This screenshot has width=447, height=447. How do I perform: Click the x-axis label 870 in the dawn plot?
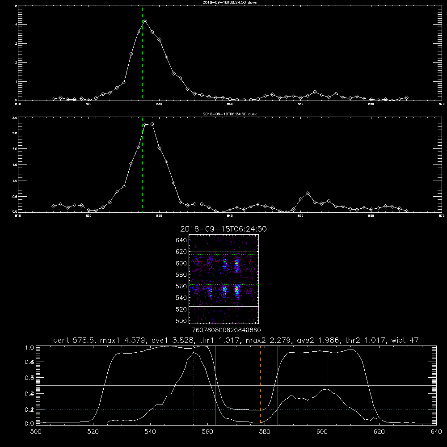coord(441,104)
